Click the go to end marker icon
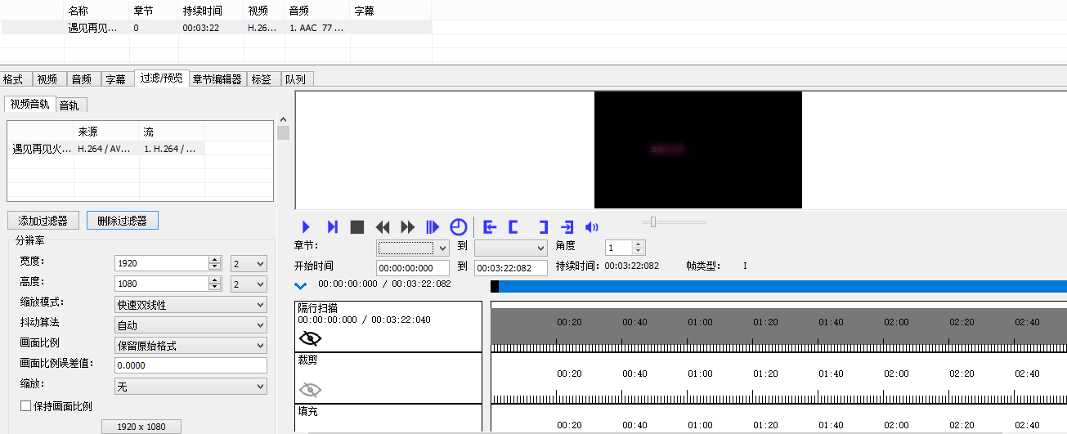The height and width of the screenshot is (434, 1067). pos(567,227)
